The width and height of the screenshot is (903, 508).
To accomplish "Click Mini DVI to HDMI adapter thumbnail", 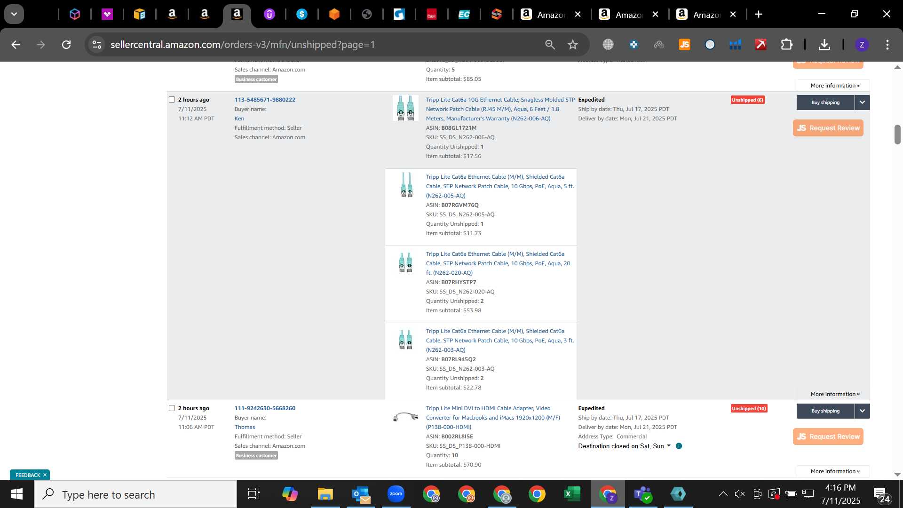I will pyautogui.click(x=405, y=417).
